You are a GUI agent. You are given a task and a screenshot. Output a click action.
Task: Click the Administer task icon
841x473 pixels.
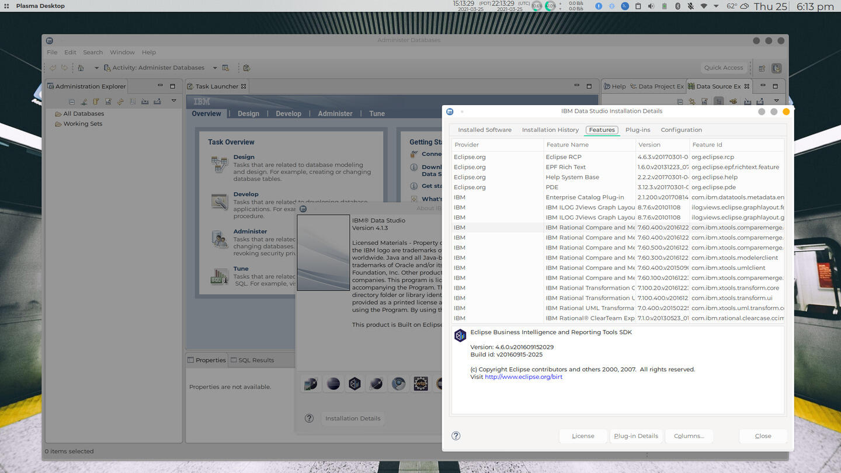220,239
